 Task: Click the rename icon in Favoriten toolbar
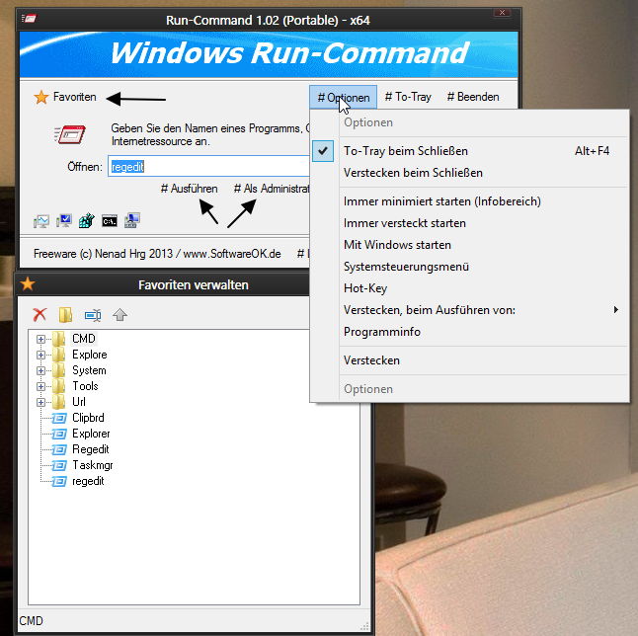(93, 315)
